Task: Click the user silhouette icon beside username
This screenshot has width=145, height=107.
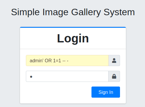Action: coord(114,61)
